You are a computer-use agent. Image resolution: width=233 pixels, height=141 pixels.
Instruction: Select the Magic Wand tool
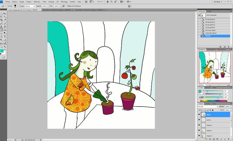tap(5, 17)
